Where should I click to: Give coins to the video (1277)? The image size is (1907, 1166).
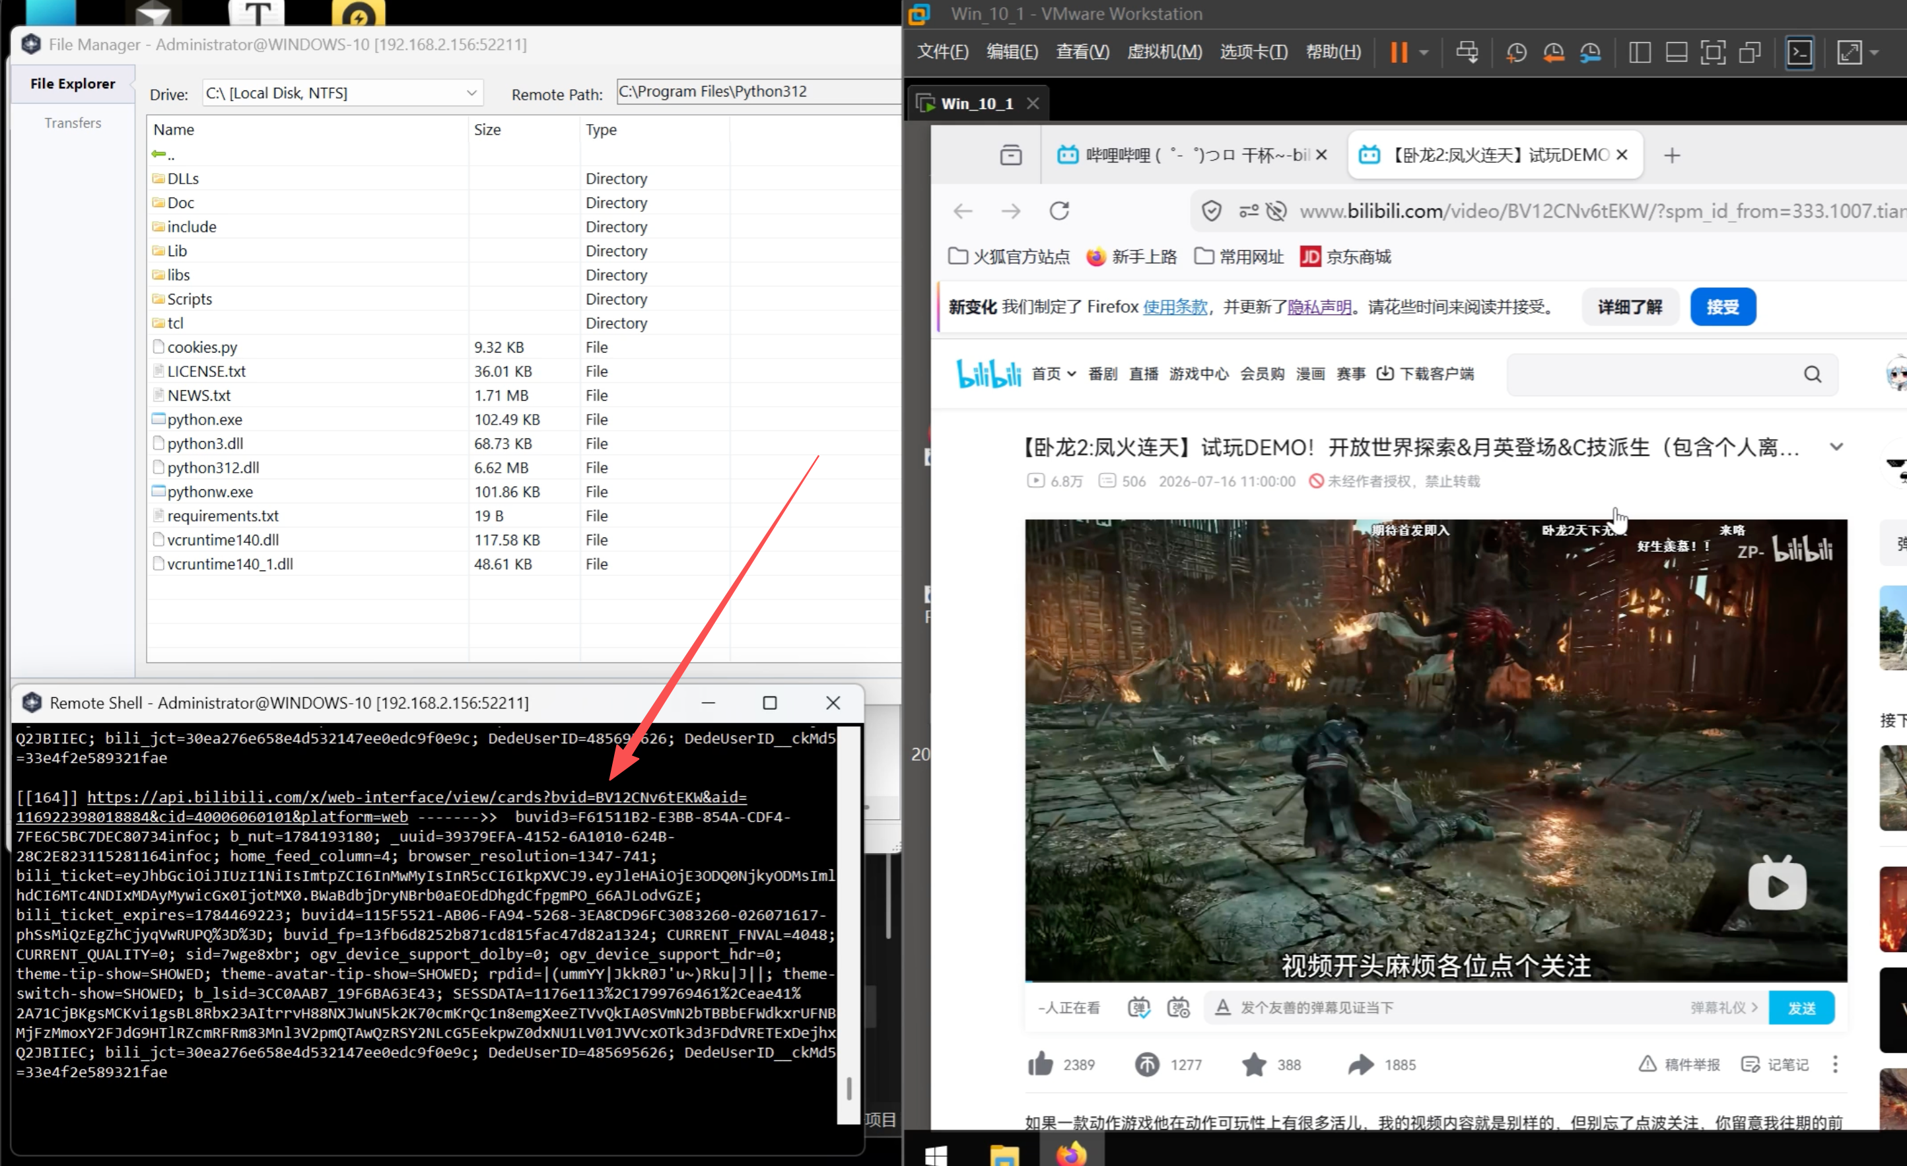pos(1147,1064)
